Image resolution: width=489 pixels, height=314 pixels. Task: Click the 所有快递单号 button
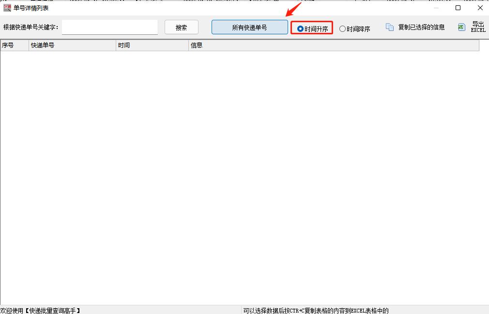[x=249, y=28]
